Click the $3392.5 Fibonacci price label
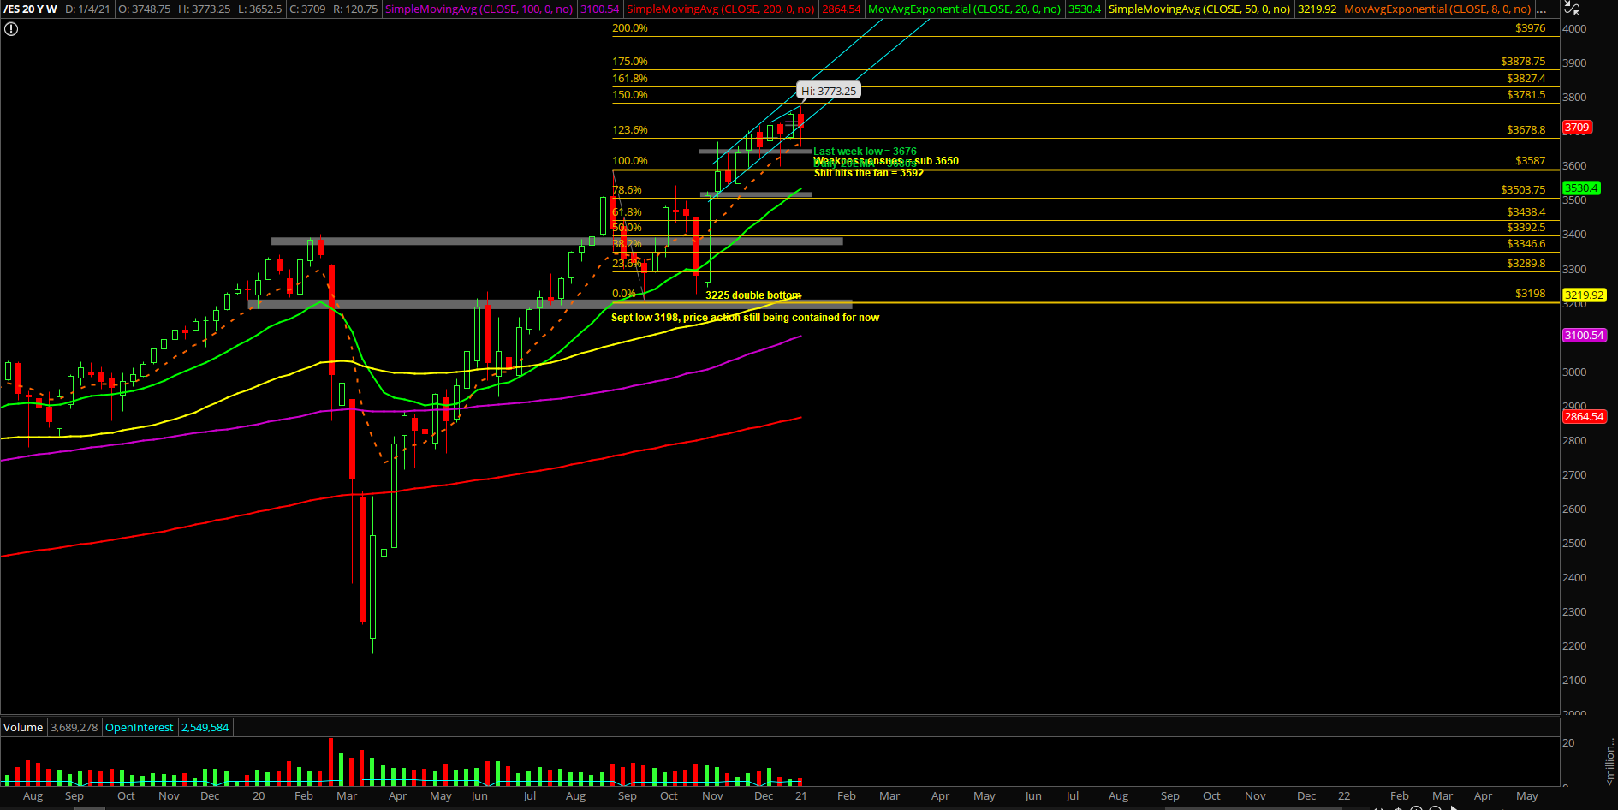Screen dimensions: 1618x810 [1526, 228]
